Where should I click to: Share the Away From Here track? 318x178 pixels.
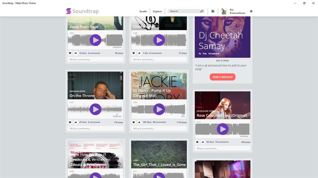75,53
